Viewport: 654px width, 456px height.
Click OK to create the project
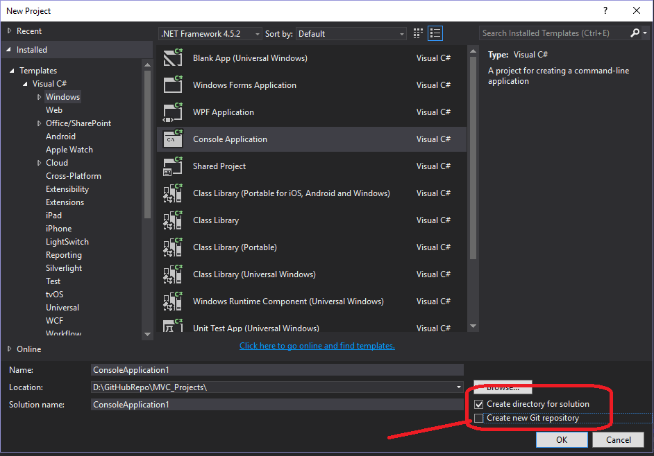pyautogui.click(x=562, y=440)
